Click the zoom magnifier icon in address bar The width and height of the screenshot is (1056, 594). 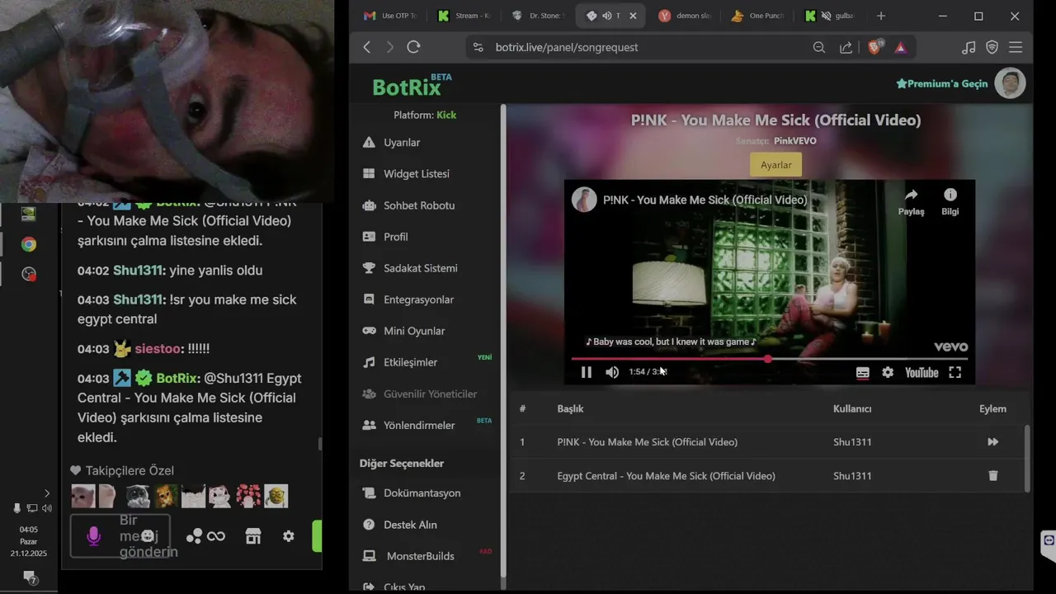818,47
